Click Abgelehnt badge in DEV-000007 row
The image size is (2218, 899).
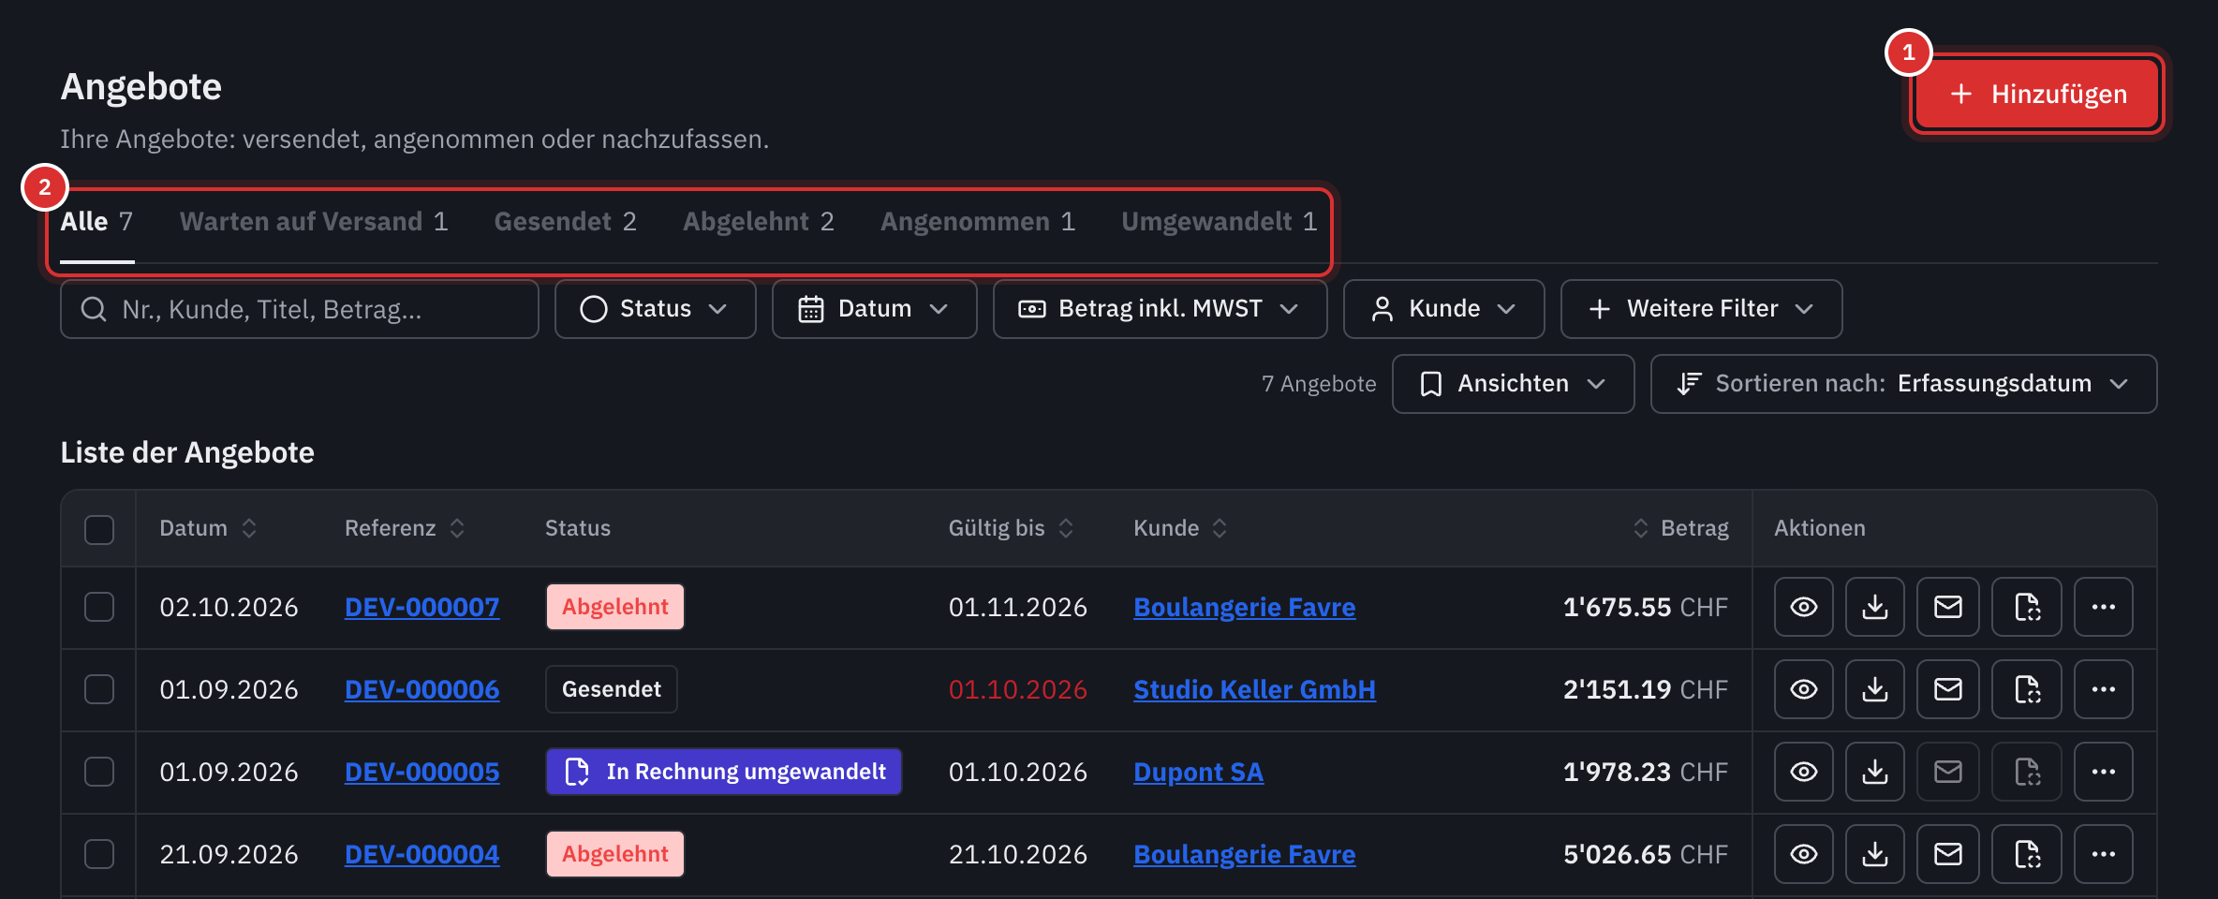pyautogui.click(x=615, y=607)
